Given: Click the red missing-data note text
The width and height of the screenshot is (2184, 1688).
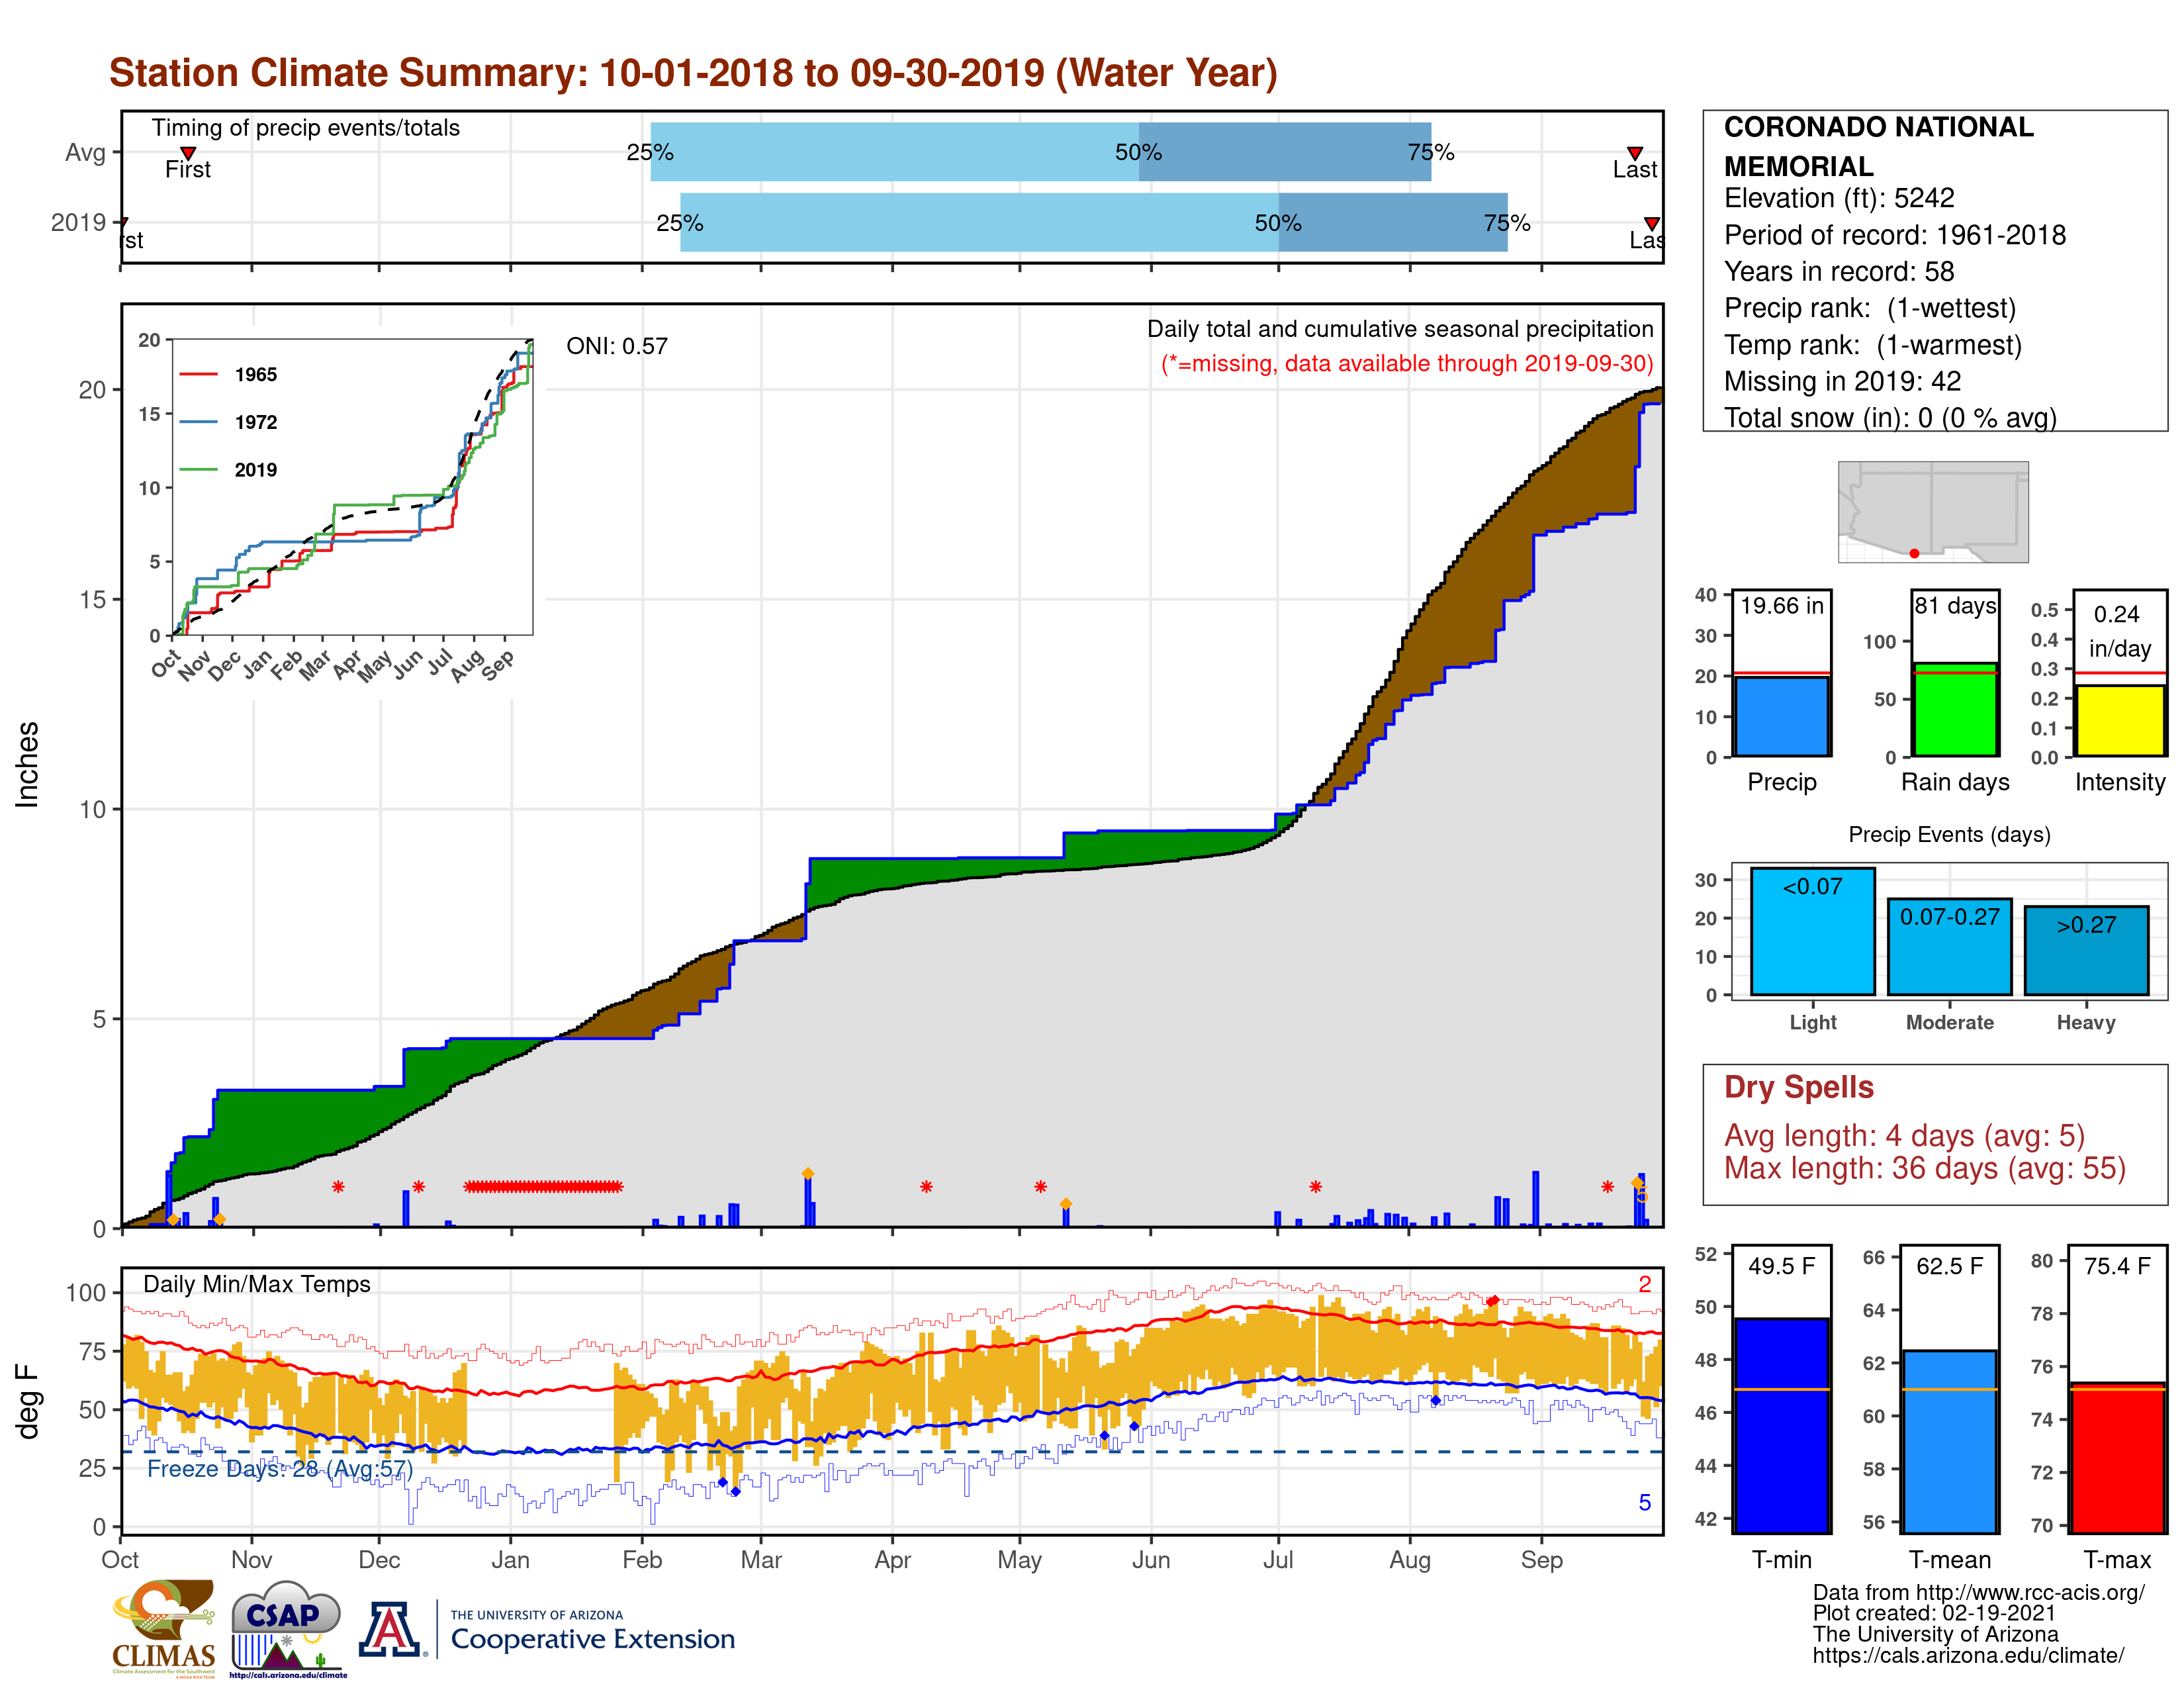Looking at the screenshot, I should (x=1407, y=364).
